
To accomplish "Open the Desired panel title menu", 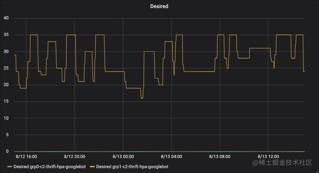I will (x=159, y=6).
